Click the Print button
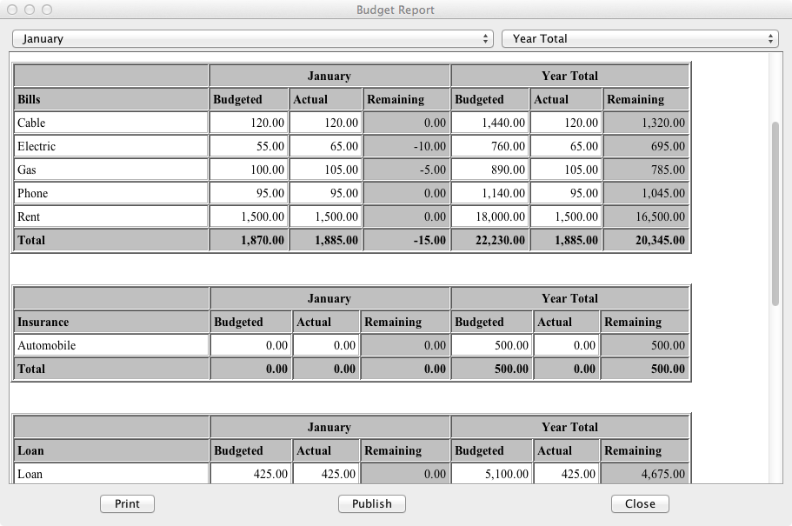The image size is (792, 526). (127, 503)
